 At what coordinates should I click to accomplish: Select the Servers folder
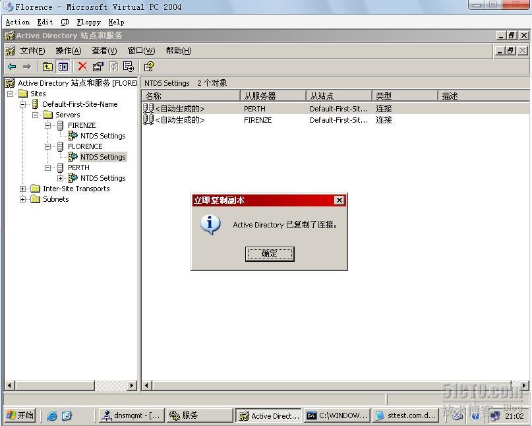[x=67, y=115]
